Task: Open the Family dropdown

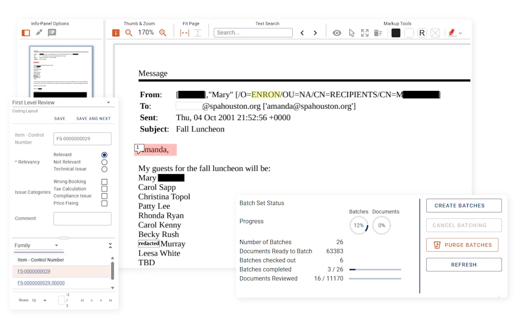Action: [56, 245]
